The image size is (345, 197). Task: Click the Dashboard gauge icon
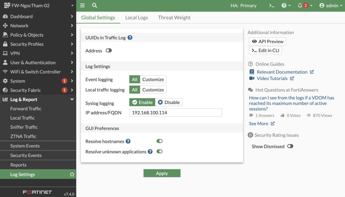pos(5,16)
